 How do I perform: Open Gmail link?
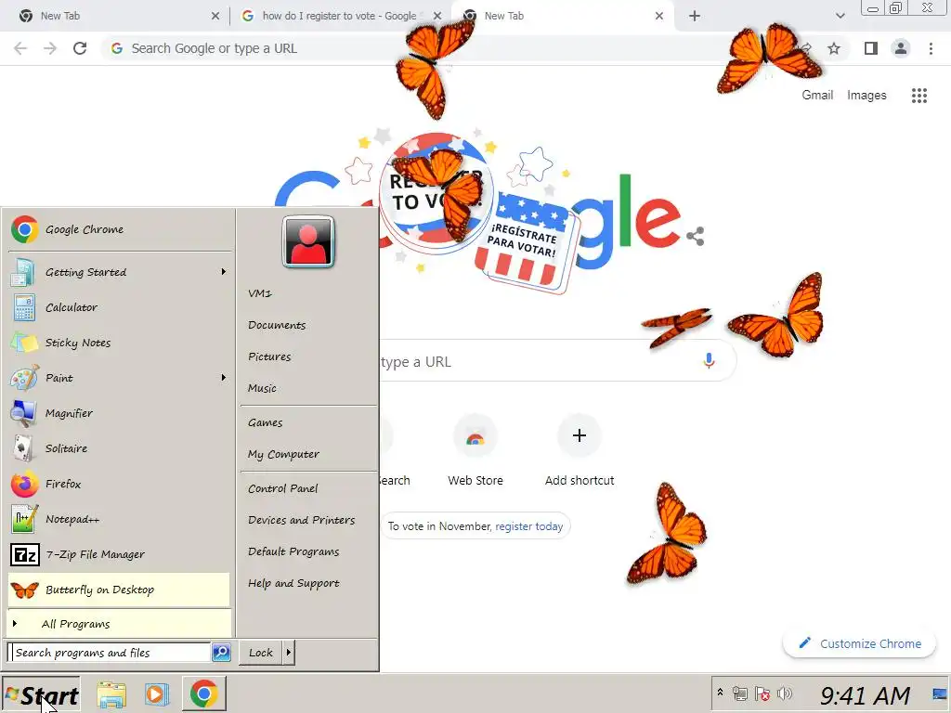click(817, 96)
